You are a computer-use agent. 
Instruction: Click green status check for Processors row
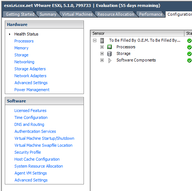pyautogui.click(x=189, y=47)
